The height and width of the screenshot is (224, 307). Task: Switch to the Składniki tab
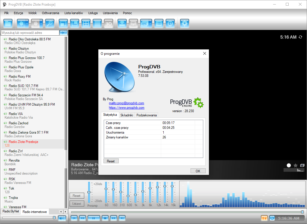[127, 115]
